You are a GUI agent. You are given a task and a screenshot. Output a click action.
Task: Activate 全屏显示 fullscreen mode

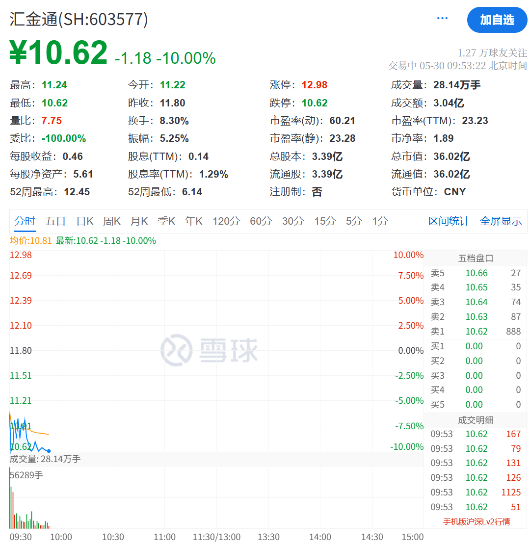click(501, 221)
